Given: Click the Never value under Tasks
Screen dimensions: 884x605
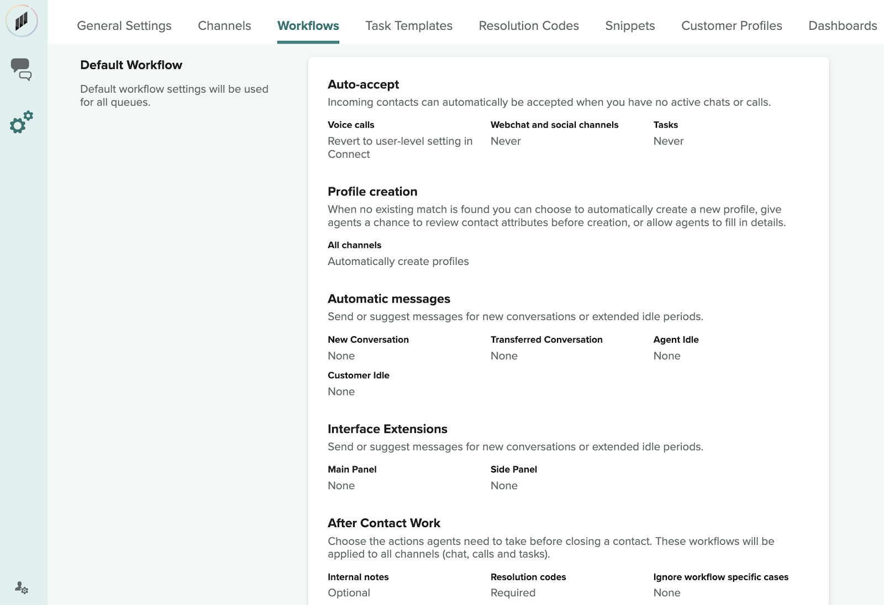Looking at the screenshot, I should pyautogui.click(x=669, y=141).
